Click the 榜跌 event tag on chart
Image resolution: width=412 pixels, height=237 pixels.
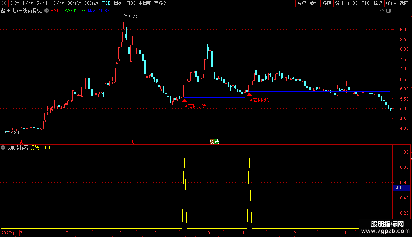pyautogui.click(x=214, y=141)
